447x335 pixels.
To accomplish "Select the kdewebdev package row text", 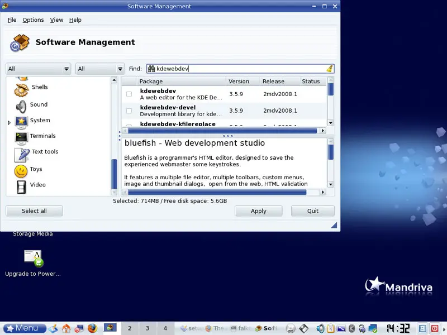I will pos(181,94).
